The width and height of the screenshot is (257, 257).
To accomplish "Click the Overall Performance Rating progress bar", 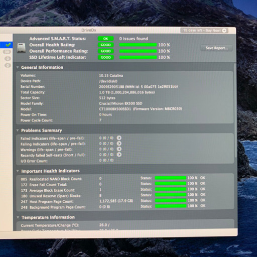I will [138, 51].
